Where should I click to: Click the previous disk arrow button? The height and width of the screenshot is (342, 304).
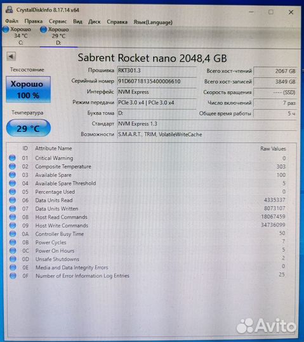click(11, 56)
